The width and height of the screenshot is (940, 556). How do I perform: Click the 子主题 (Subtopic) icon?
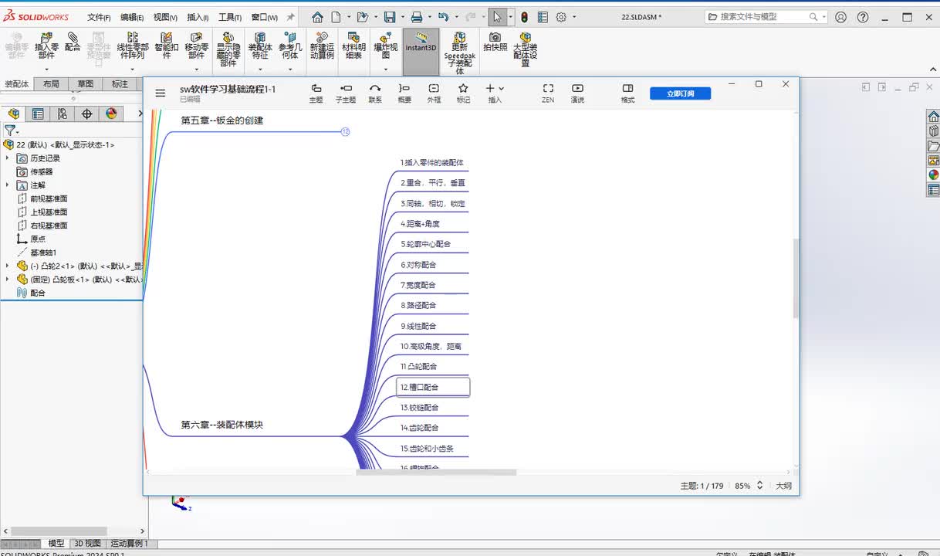click(x=346, y=93)
